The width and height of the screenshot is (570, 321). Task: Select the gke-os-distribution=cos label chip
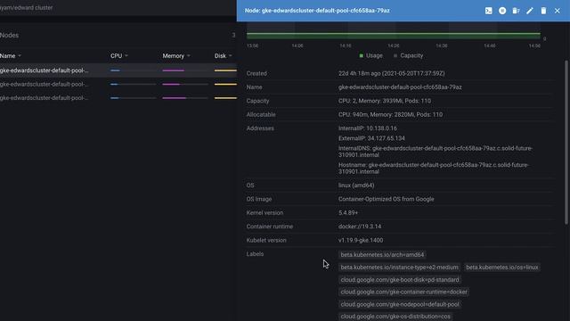pyautogui.click(x=395, y=317)
